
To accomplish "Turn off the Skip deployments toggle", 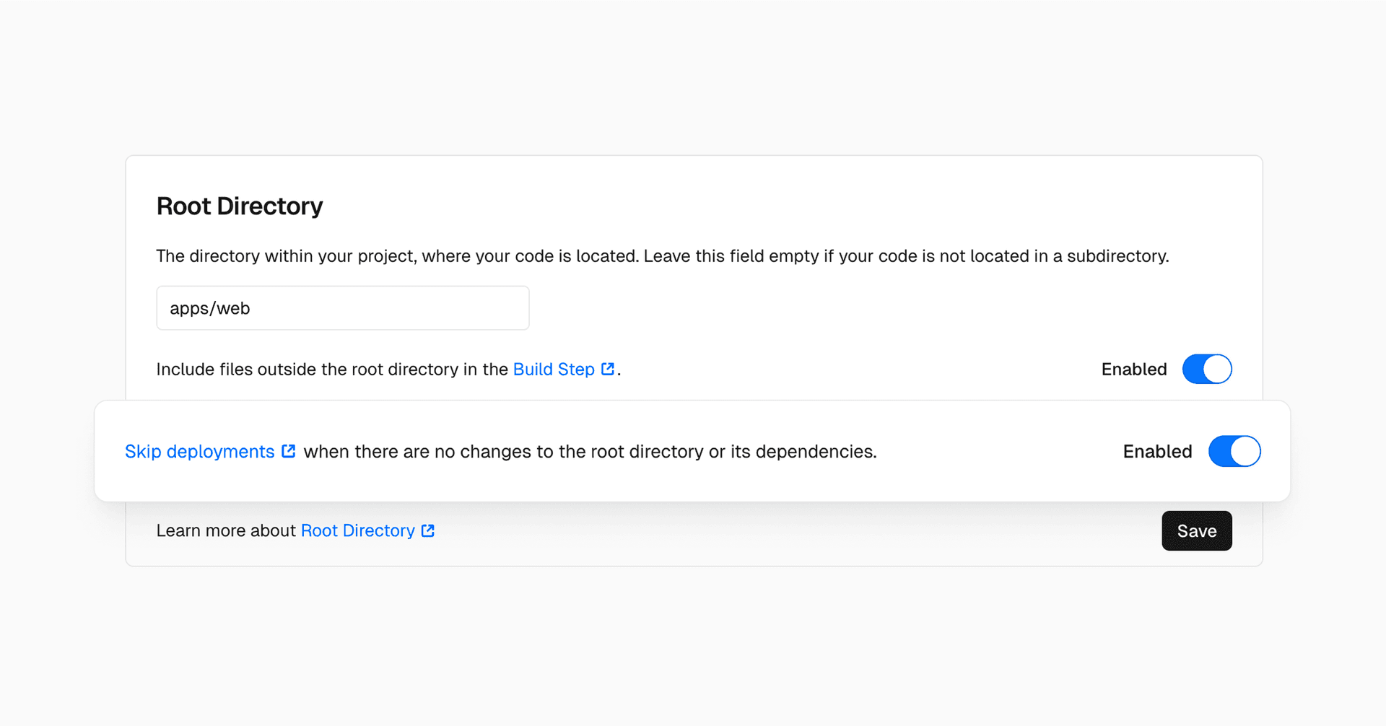I will click(1234, 451).
